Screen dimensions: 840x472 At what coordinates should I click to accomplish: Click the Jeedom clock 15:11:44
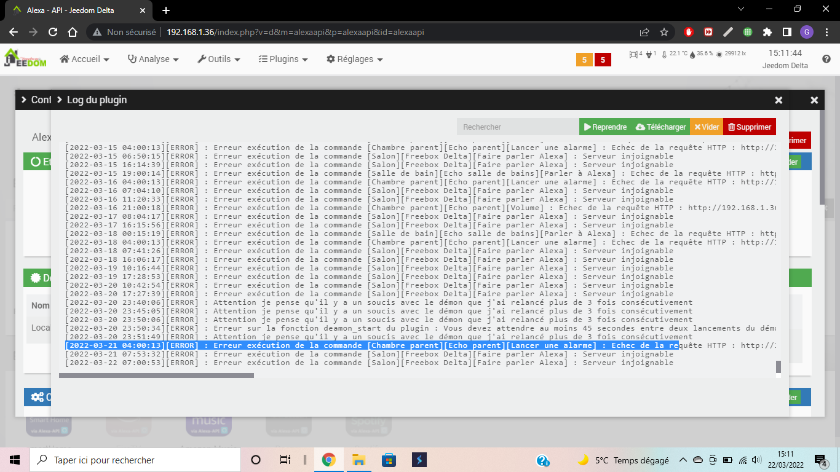(785, 53)
